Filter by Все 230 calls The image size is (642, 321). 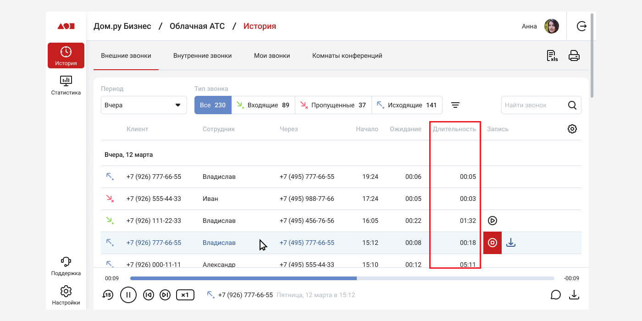click(x=213, y=105)
